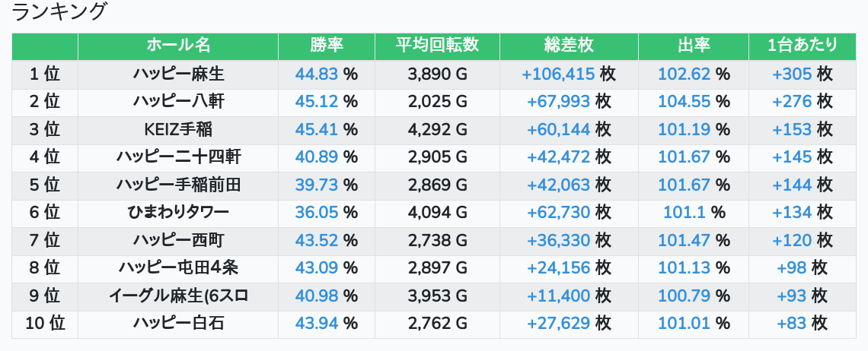Image resolution: width=868 pixels, height=351 pixels.
Task: Select the 平均回転数 column header
Action: pyautogui.click(x=437, y=46)
